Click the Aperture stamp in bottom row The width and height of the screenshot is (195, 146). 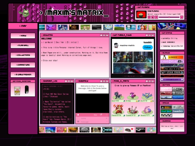pos(107,130)
